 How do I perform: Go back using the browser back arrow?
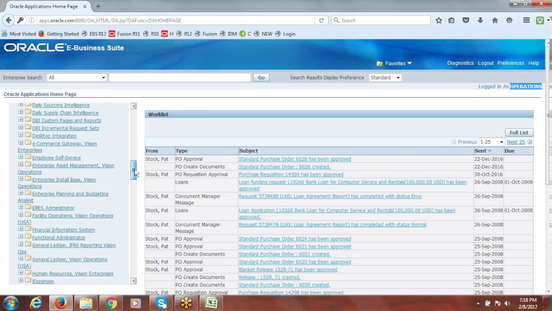coord(9,20)
